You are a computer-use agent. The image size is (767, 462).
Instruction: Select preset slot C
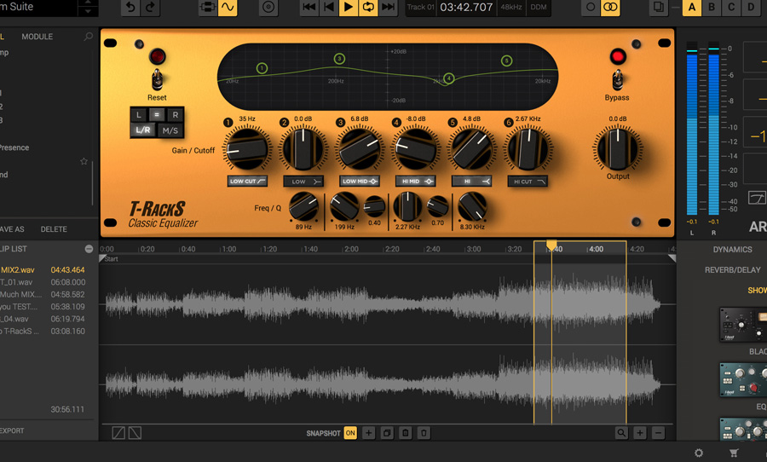click(731, 8)
